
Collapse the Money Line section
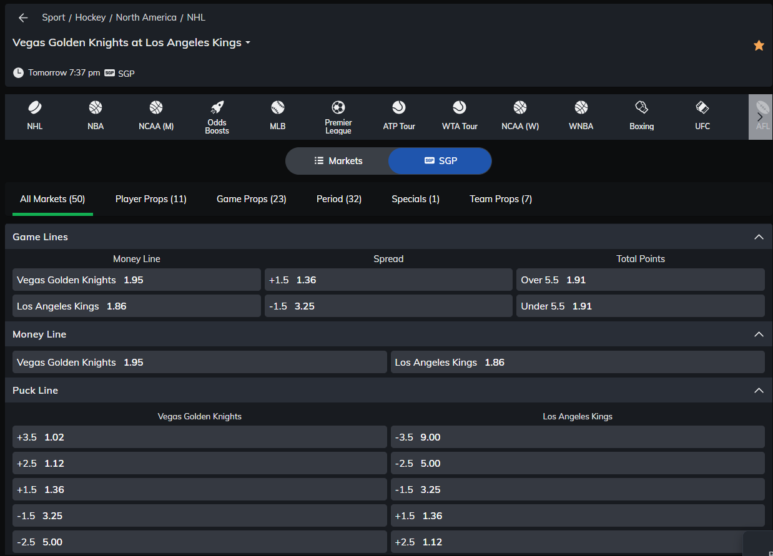[759, 334]
